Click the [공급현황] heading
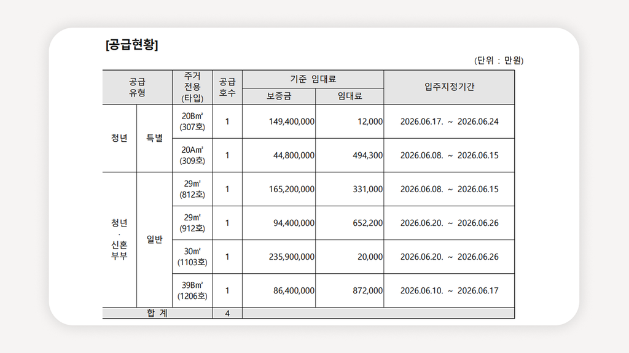 click(132, 45)
